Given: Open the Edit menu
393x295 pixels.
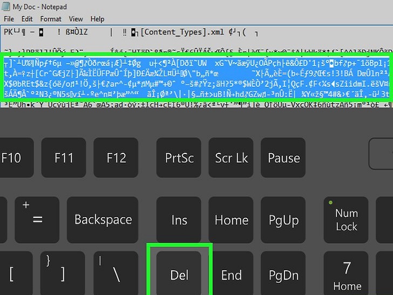Looking at the screenshot, I should [27, 19].
